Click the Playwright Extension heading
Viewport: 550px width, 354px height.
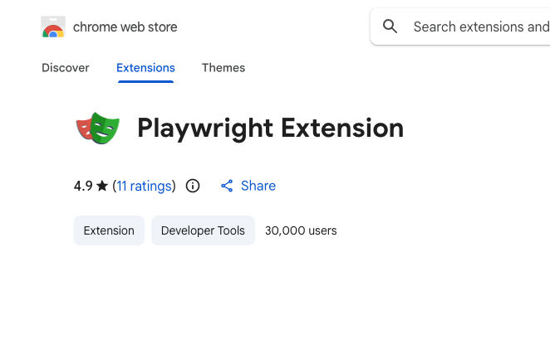point(271,129)
